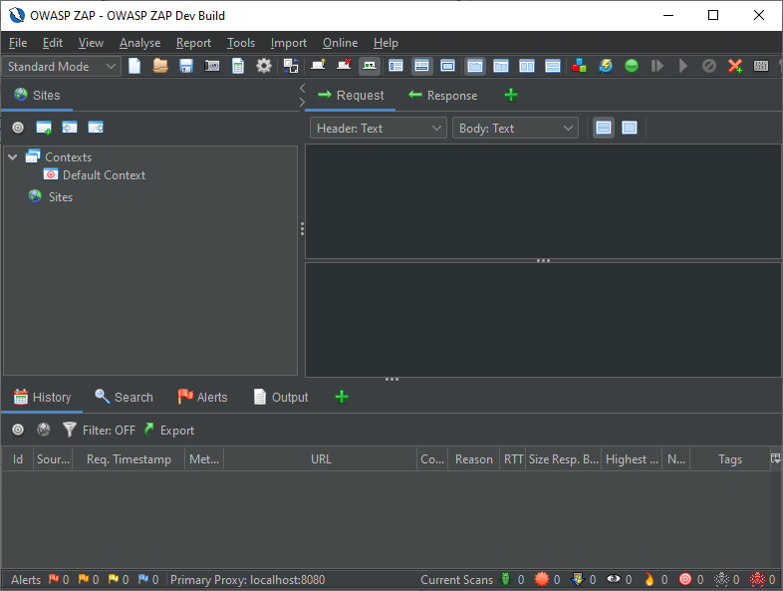The image size is (783, 591).
Task: Click the Filter funnel icon in History
Action: (70, 430)
